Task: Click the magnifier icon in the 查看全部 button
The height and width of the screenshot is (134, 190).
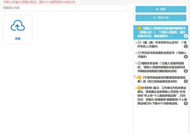Action: (x=154, y=18)
